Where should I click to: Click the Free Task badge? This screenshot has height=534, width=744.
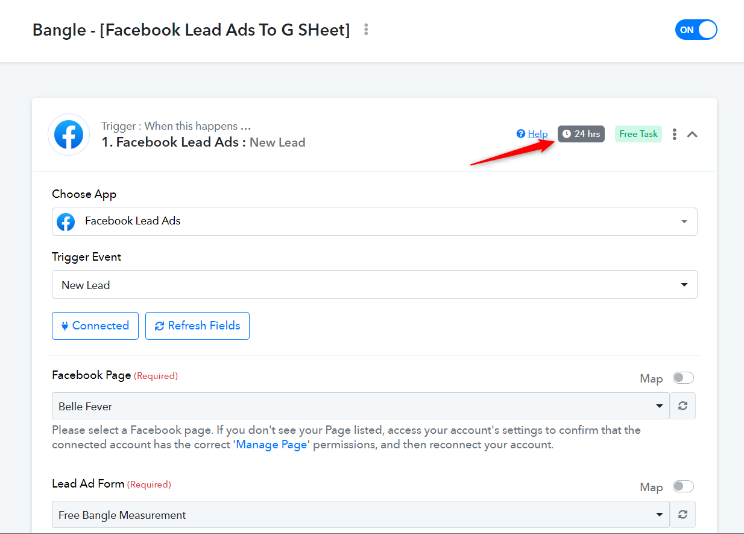pos(638,134)
